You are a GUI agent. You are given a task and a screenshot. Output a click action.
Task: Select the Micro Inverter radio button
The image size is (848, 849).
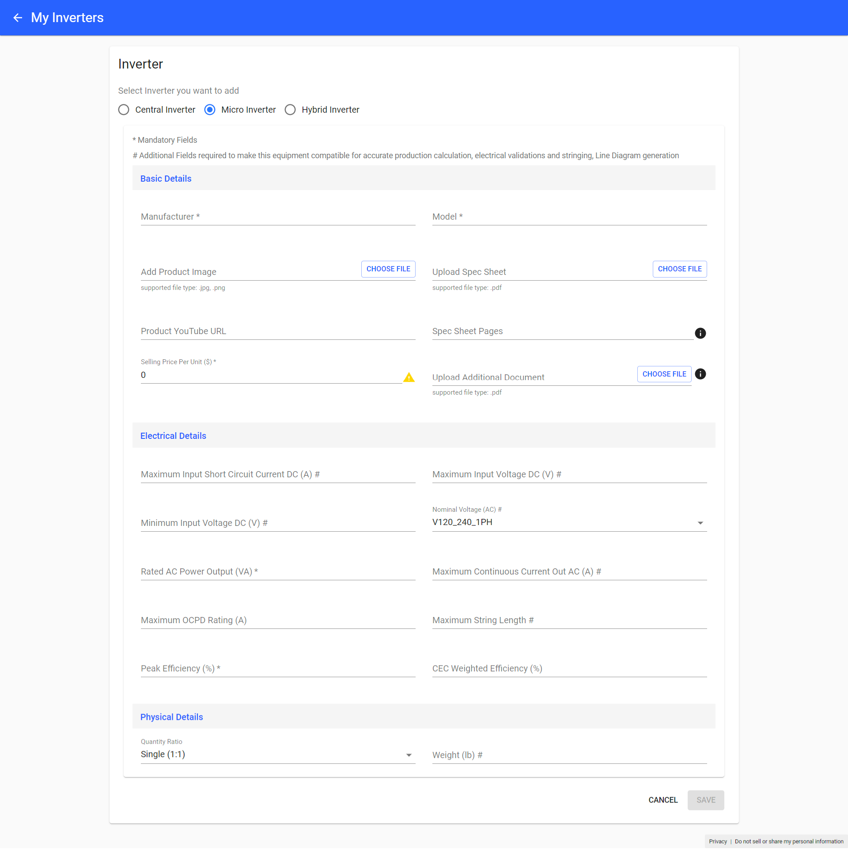pos(210,110)
